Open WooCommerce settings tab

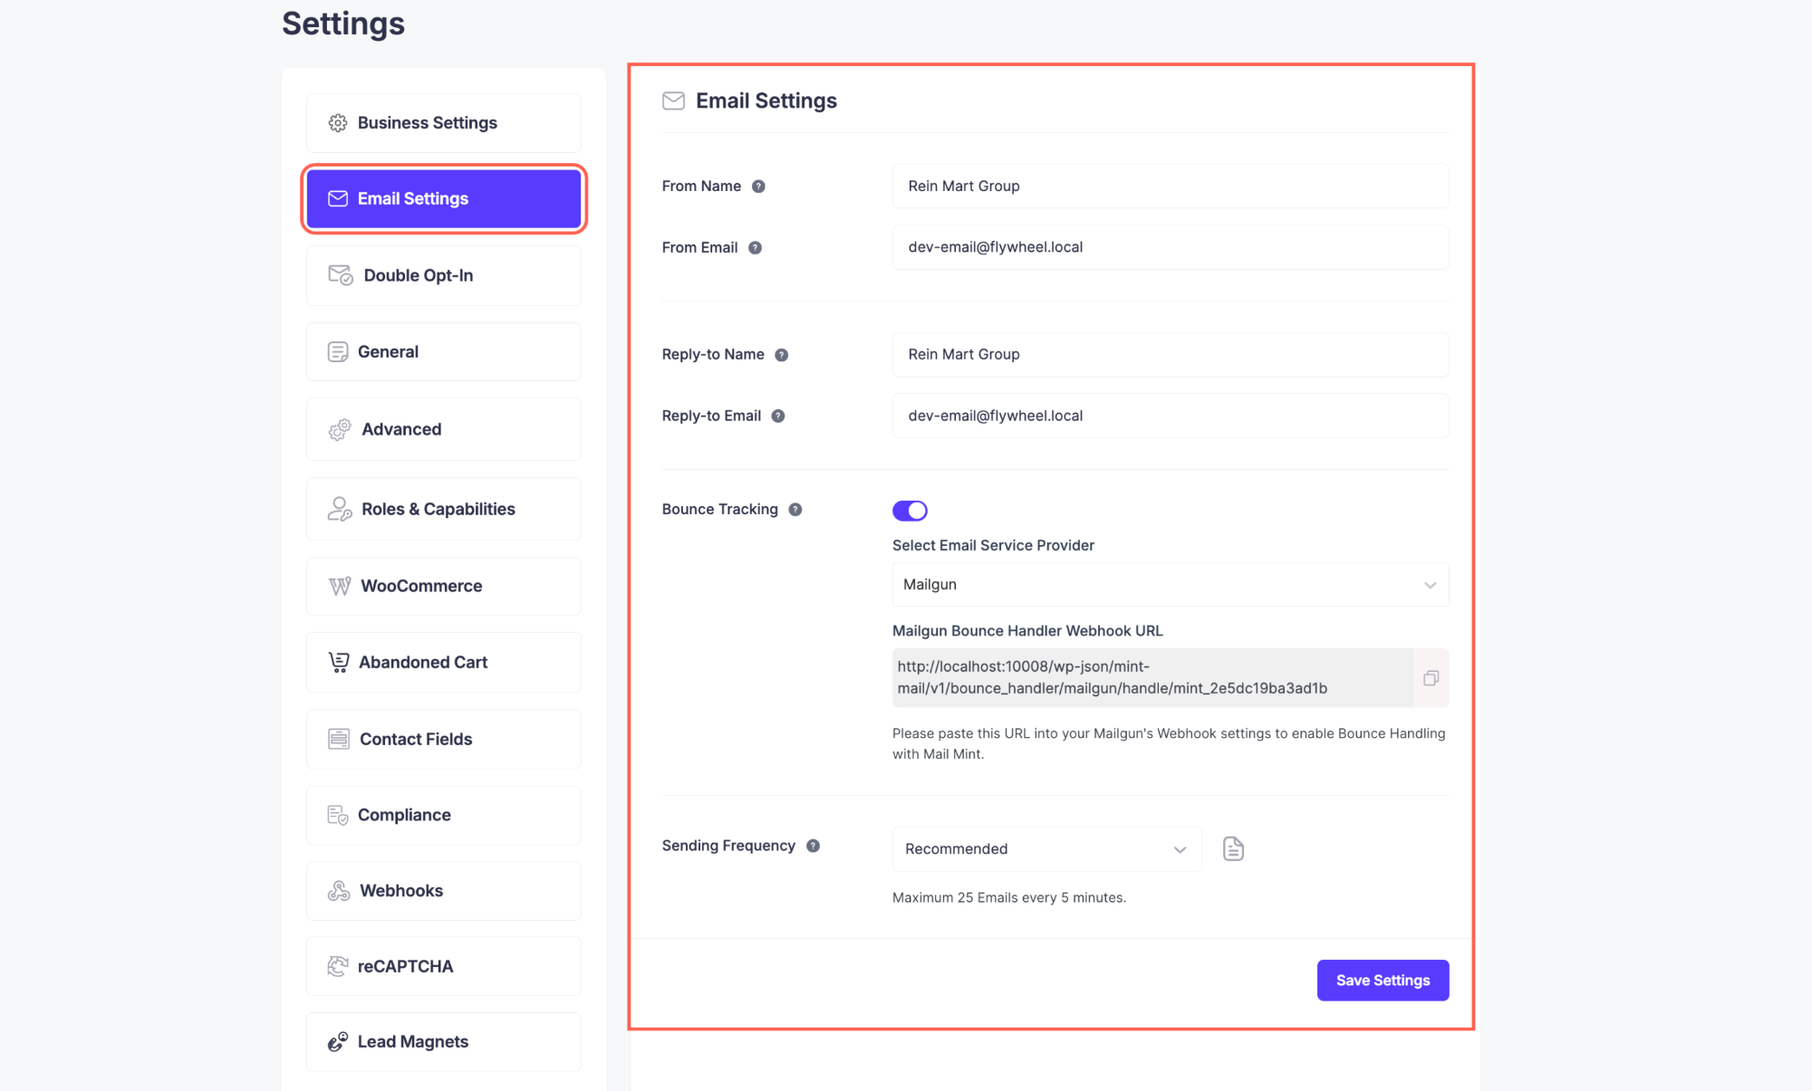click(444, 587)
